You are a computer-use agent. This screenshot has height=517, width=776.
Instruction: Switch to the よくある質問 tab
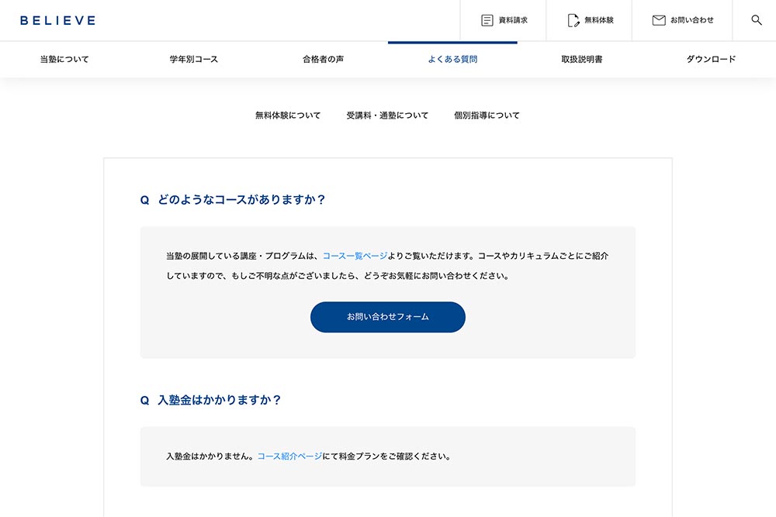tap(452, 59)
